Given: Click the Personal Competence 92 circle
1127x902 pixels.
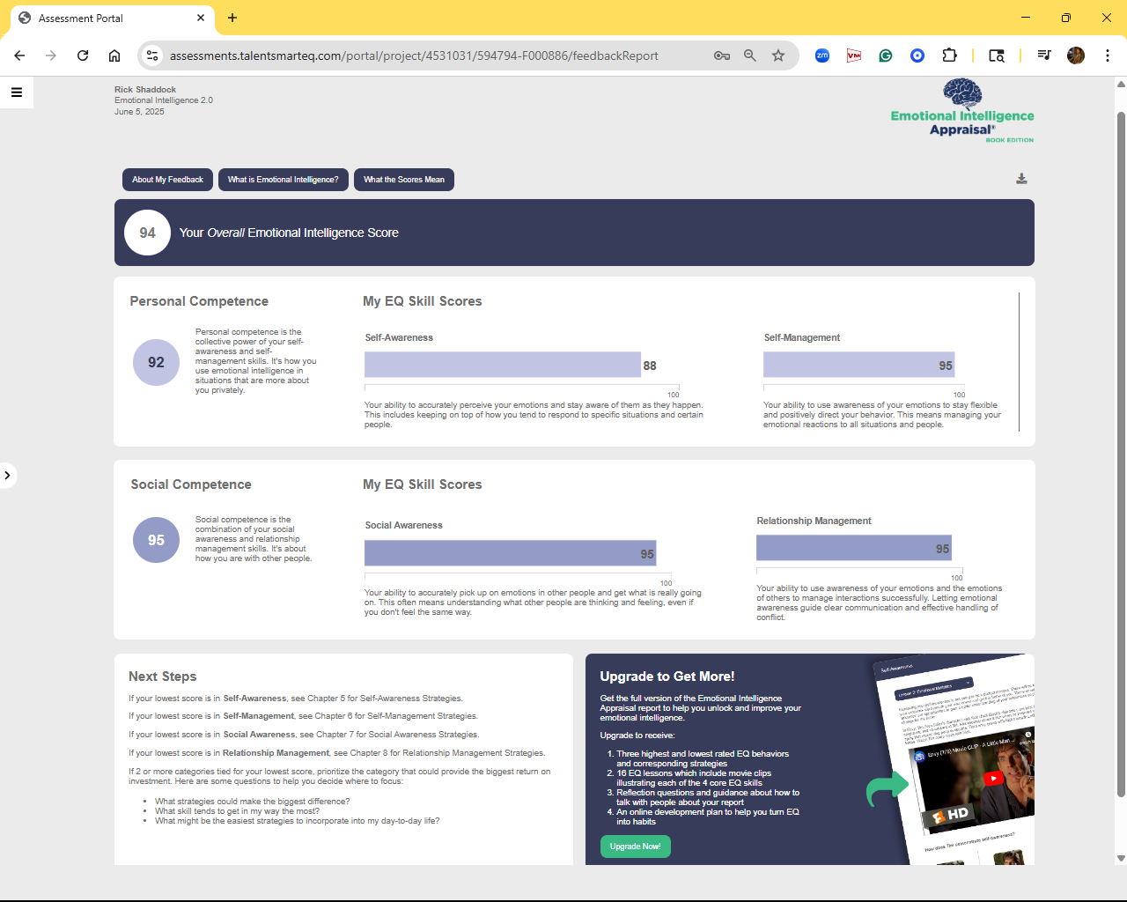Looking at the screenshot, I should click(x=156, y=362).
